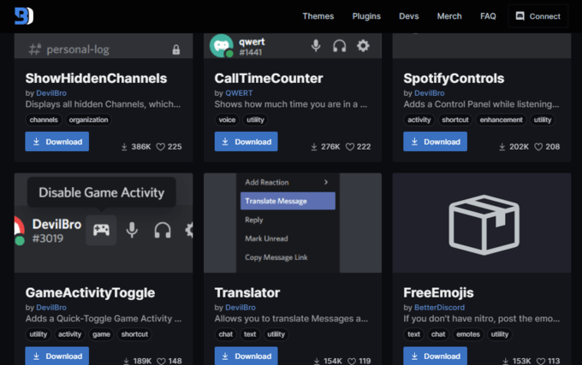Open QWERT author profile link
The height and width of the screenshot is (365, 582).
click(239, 92)
